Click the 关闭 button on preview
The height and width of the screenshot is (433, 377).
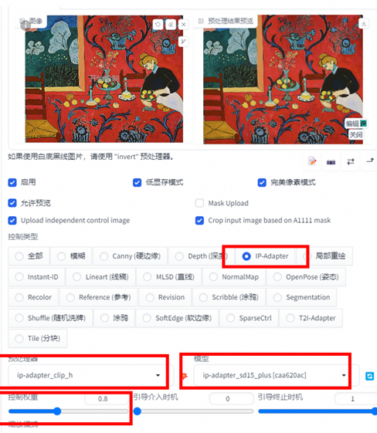click(x=355, y=135)
